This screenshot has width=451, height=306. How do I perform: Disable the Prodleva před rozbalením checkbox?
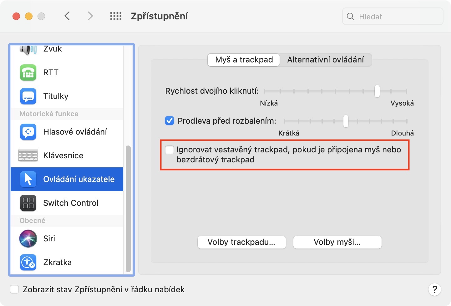170,121
